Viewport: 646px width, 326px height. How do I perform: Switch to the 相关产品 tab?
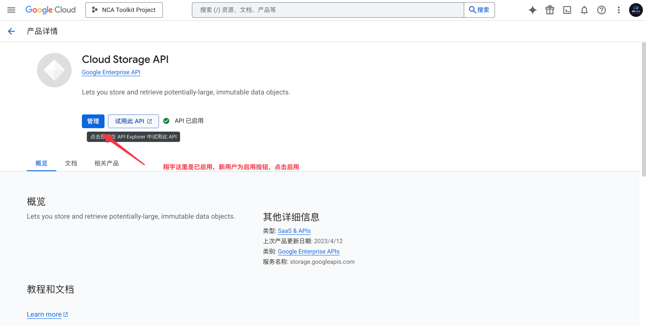106,163
